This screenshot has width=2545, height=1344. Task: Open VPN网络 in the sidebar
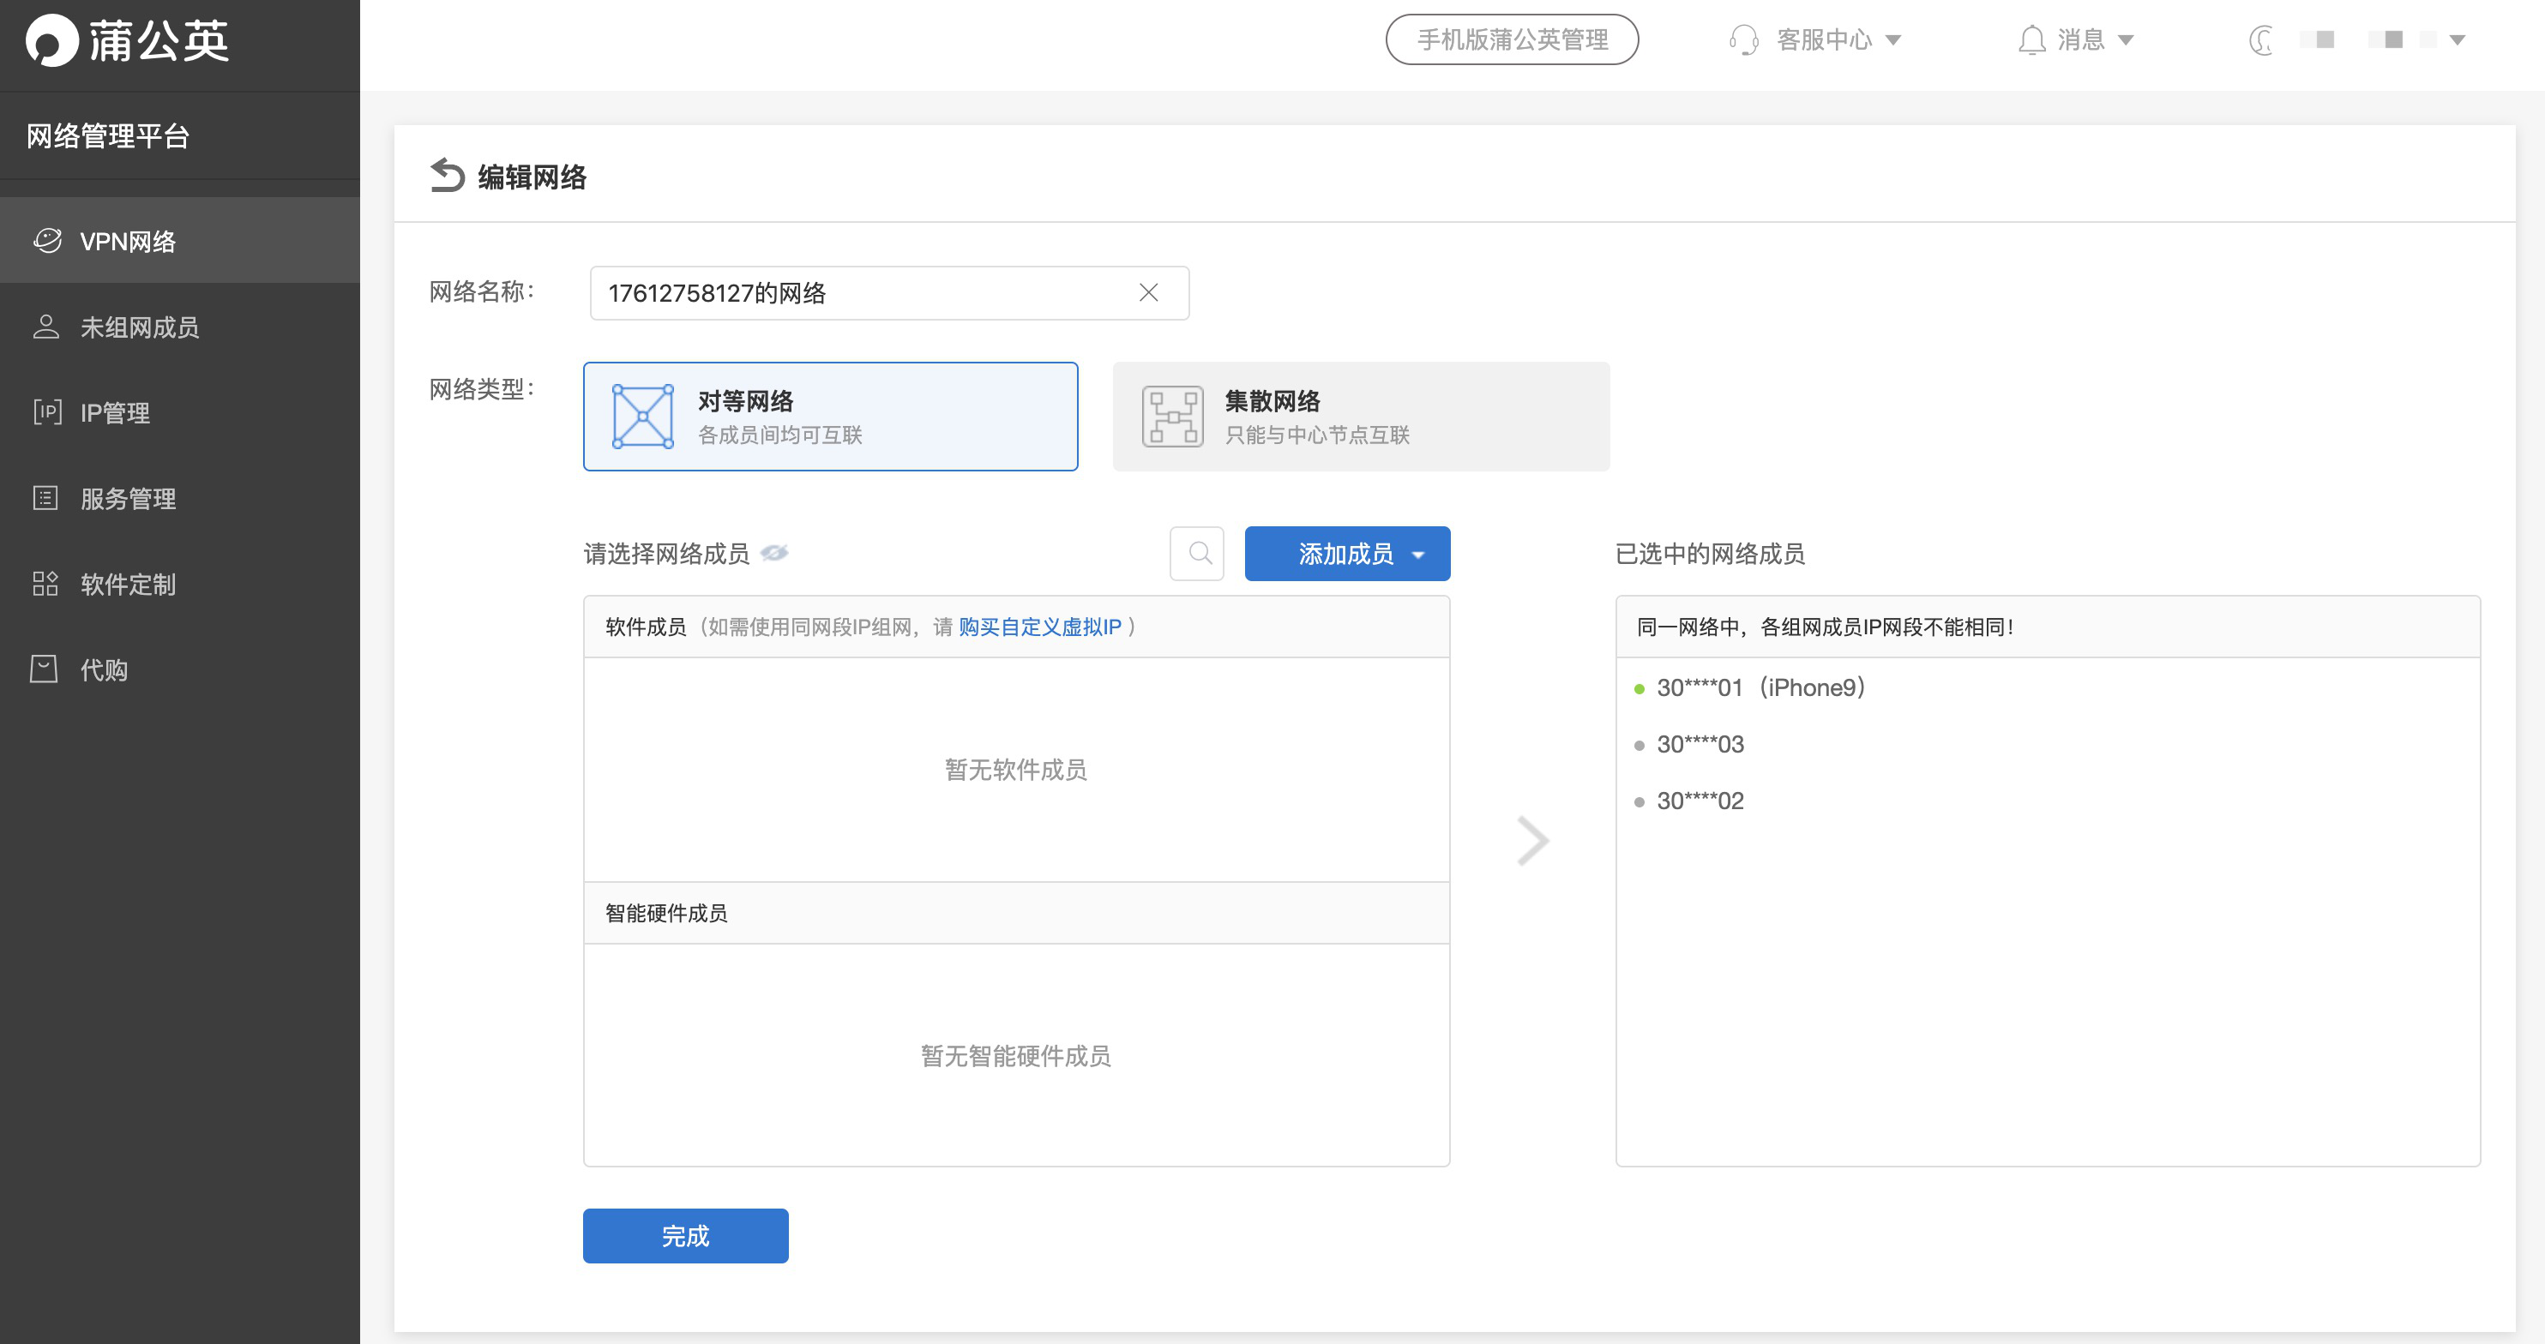[x=180, y=241]
